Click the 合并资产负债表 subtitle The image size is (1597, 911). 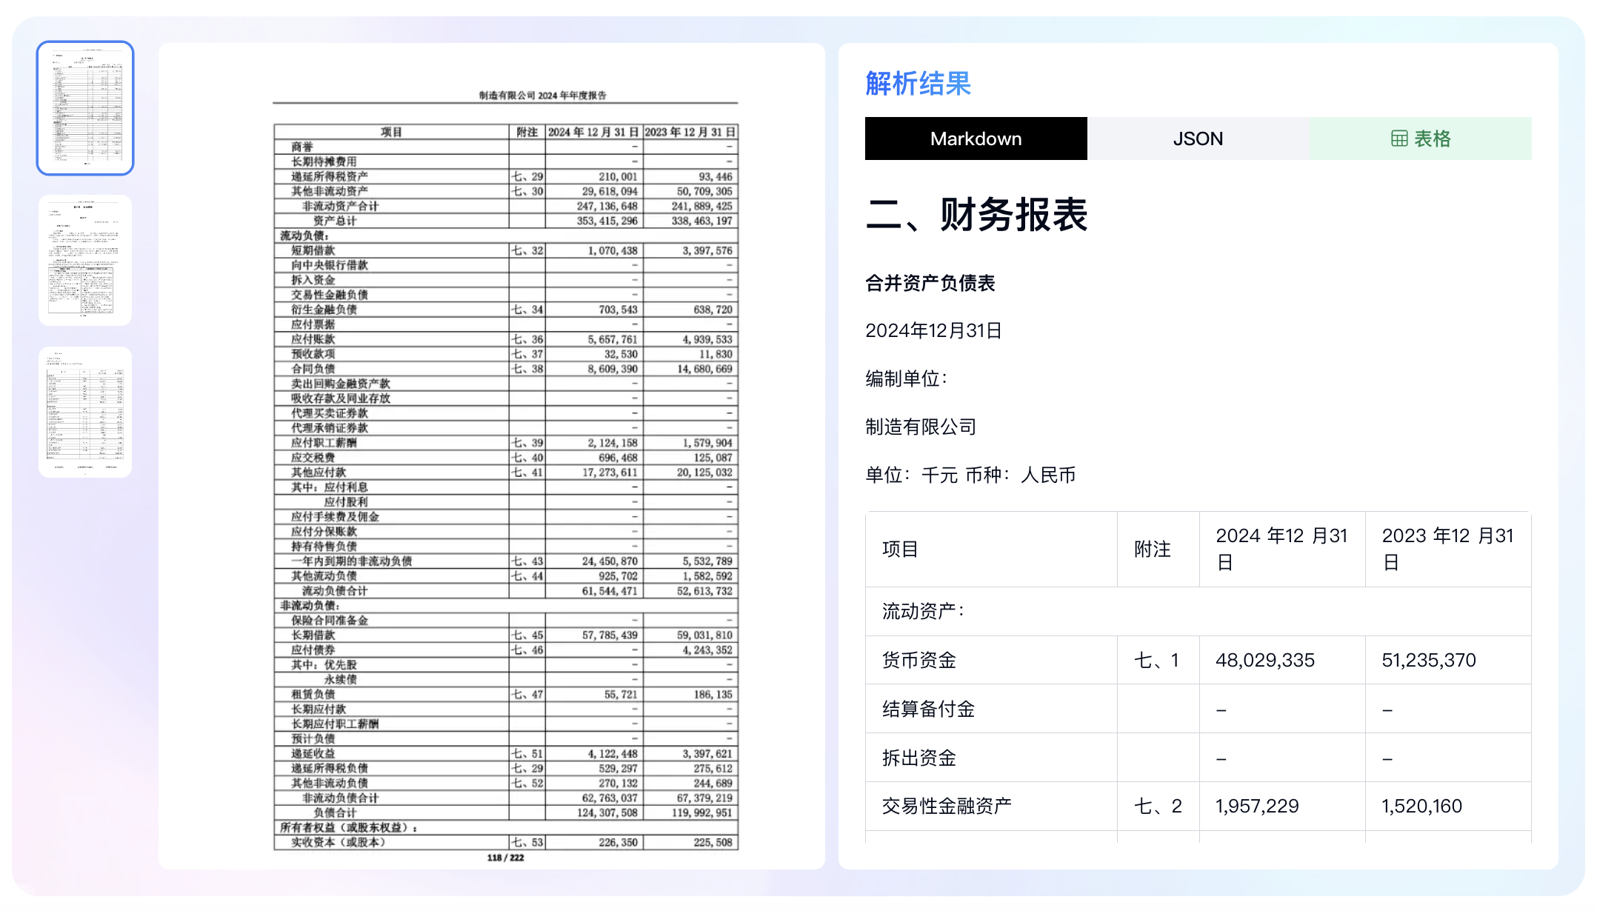930,283
